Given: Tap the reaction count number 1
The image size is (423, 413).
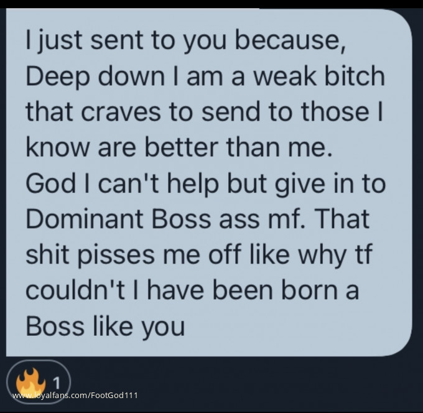Looking at the screenshot, I should [56, 383].
